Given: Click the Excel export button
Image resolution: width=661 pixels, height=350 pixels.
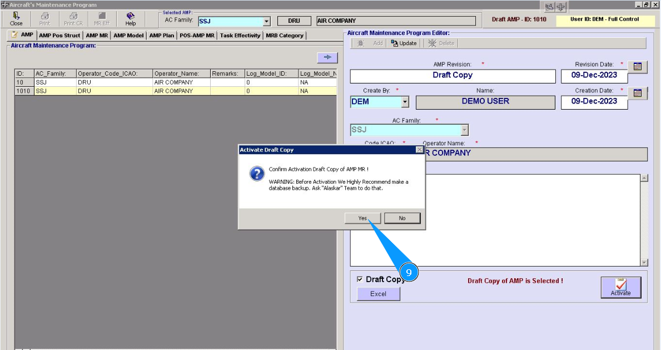Looking at the screenshot, I should (378, 294).
